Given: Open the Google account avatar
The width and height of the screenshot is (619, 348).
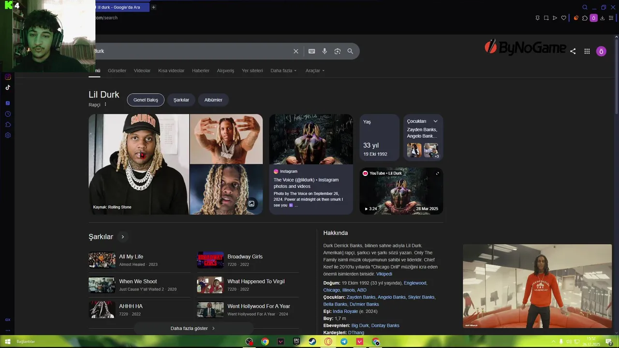Looking at the screenshot, I should tap(601, 51).
